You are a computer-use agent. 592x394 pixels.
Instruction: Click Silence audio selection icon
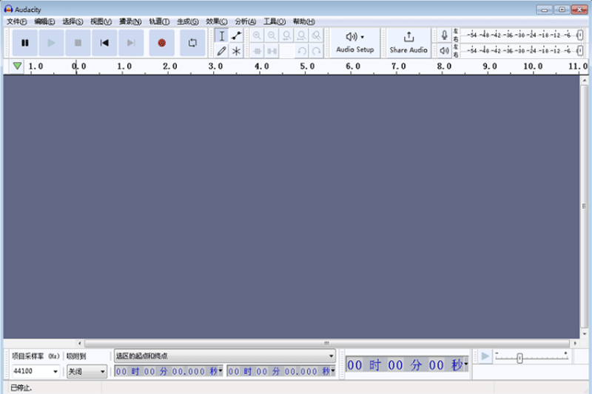point(272,51)
